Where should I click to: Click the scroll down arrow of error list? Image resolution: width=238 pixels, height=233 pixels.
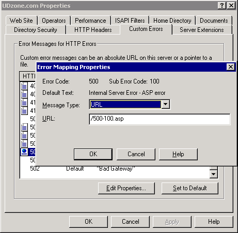click(x=214, y=174)
